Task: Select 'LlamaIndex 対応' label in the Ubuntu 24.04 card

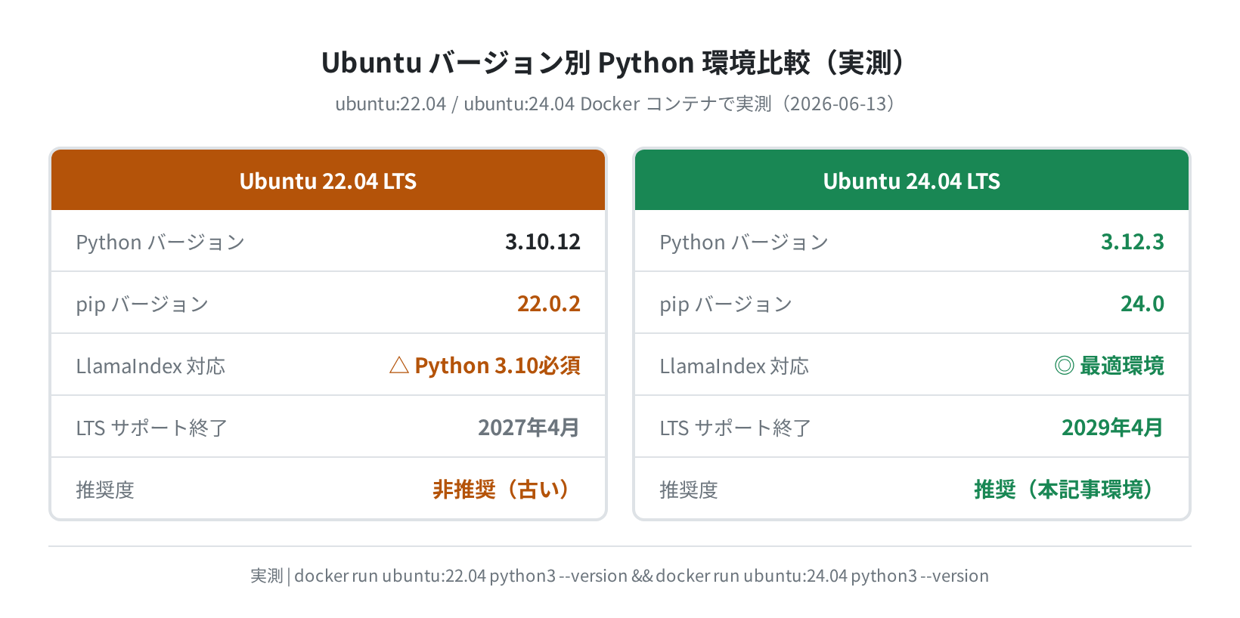Action: [x=734, y=366]
